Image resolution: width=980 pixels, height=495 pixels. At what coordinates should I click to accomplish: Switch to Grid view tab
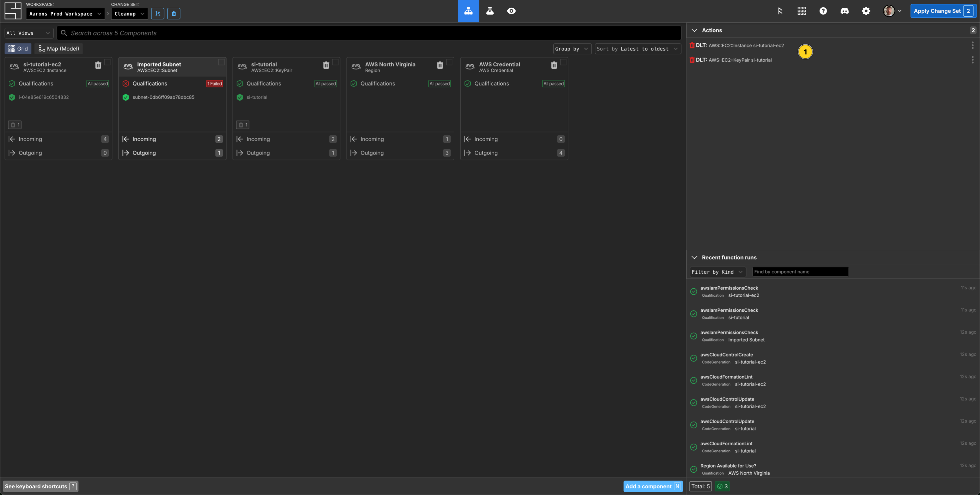(x=18, y=49)
